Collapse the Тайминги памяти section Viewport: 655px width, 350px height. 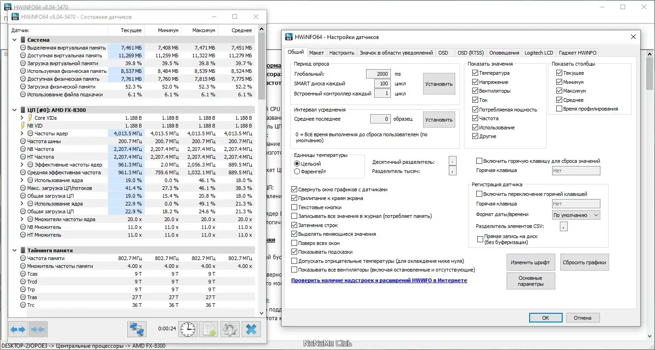[x=14, y=250]
